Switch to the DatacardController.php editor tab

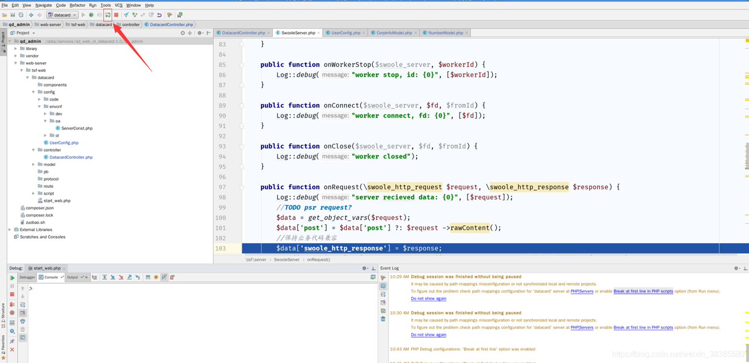click(243, 33)
